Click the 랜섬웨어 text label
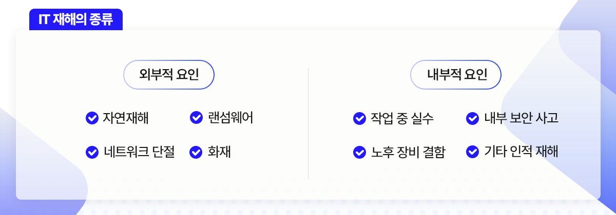 [230, 118]
